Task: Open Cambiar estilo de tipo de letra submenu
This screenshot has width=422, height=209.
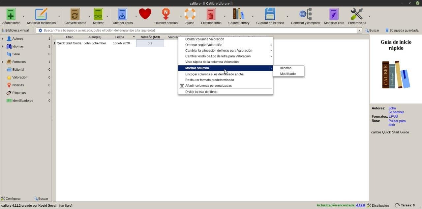Action: point(226,56)
